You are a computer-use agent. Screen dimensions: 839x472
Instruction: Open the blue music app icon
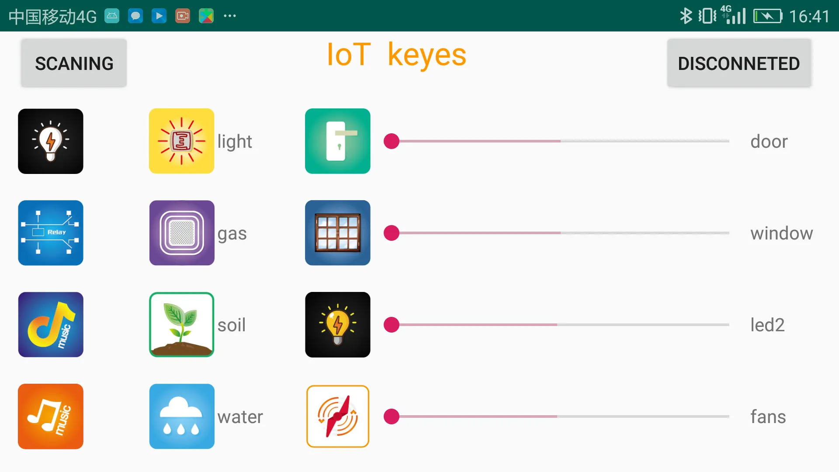51,324
